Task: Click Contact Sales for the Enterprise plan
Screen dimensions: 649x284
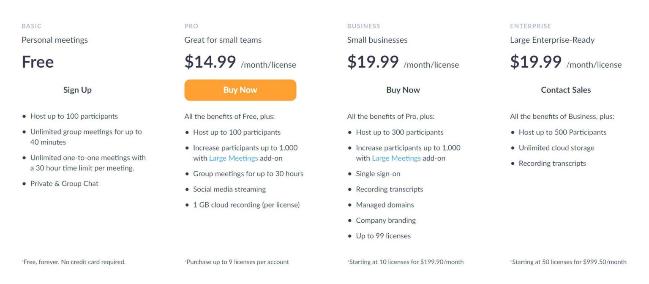Action: [x=566, y=90]
